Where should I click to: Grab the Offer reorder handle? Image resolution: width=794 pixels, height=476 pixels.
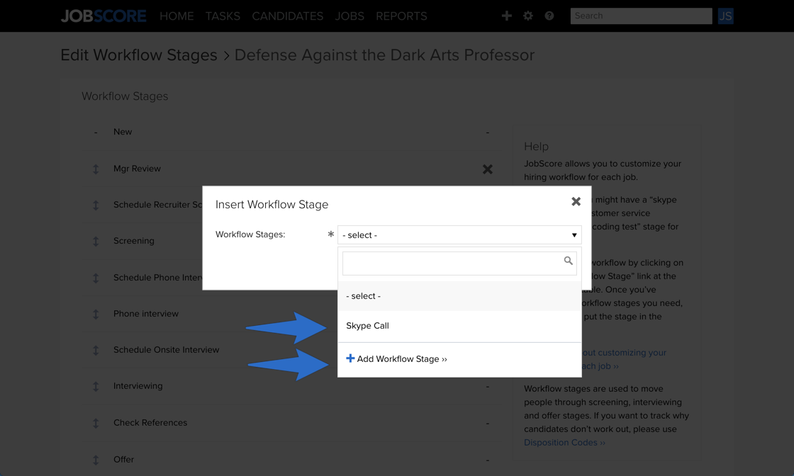point(96,460)
